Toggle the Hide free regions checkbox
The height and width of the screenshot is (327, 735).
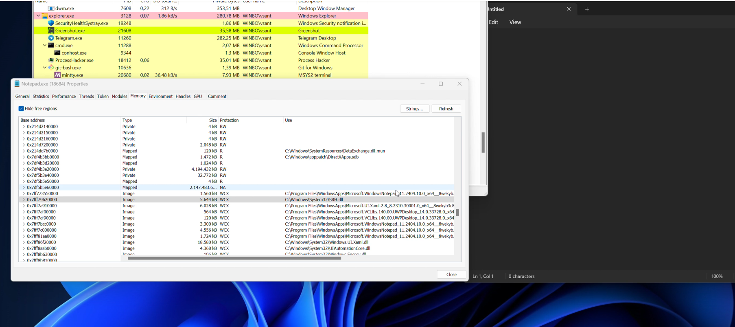point(21,109)
